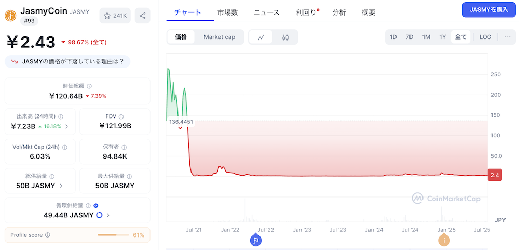
Task: Click the Jan '23 axis label
Action: click(302, 229)
